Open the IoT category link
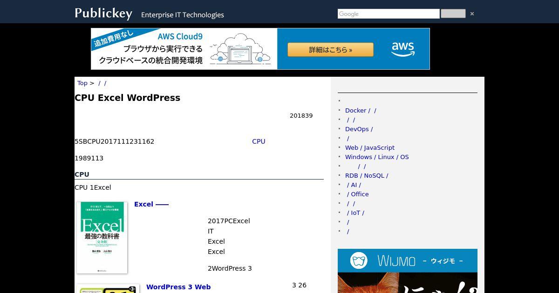Viewport: 559px width, 293px height. click(356, 213)
